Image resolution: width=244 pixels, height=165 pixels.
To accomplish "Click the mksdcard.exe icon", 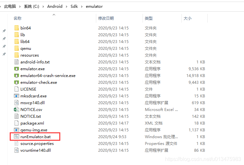I will (x=17, y=96).
